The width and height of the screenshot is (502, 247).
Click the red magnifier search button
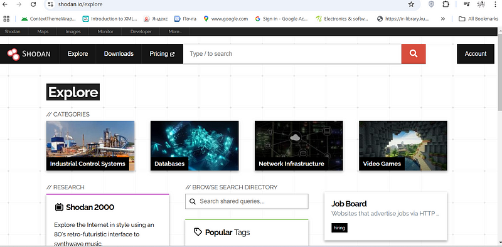pos(414,54)
